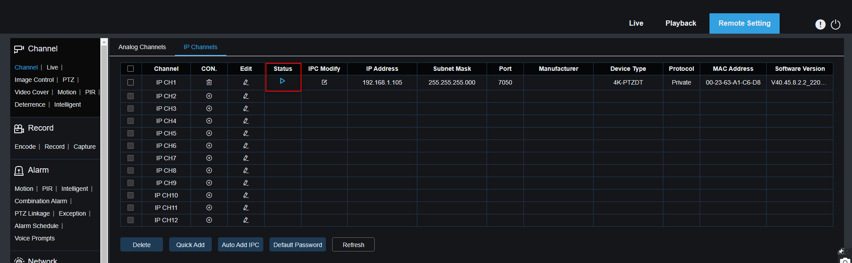852x263 pixels.
Task: Refresh the IP channel list
Action: pyautogui.click(x=353, y=244)
